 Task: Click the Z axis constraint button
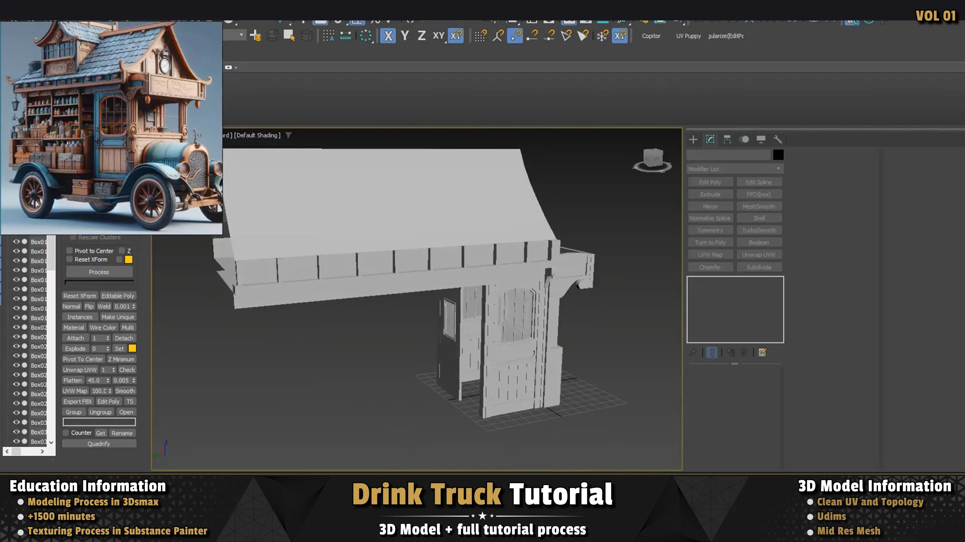coord(421,36)
